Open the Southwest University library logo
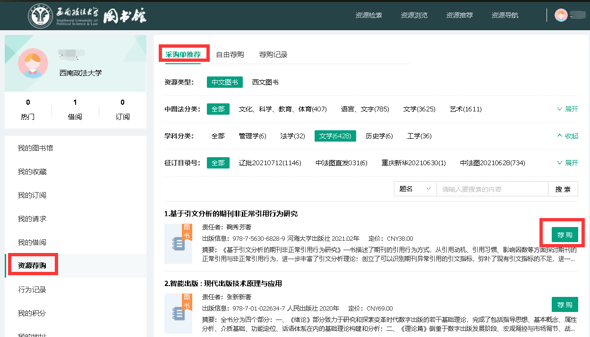The height and width of the screenshot is (337, 590). (88, 17)
